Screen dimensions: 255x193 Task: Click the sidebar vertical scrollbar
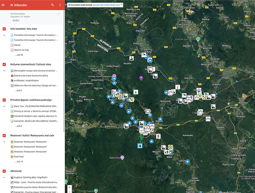(x=64, y=71)
